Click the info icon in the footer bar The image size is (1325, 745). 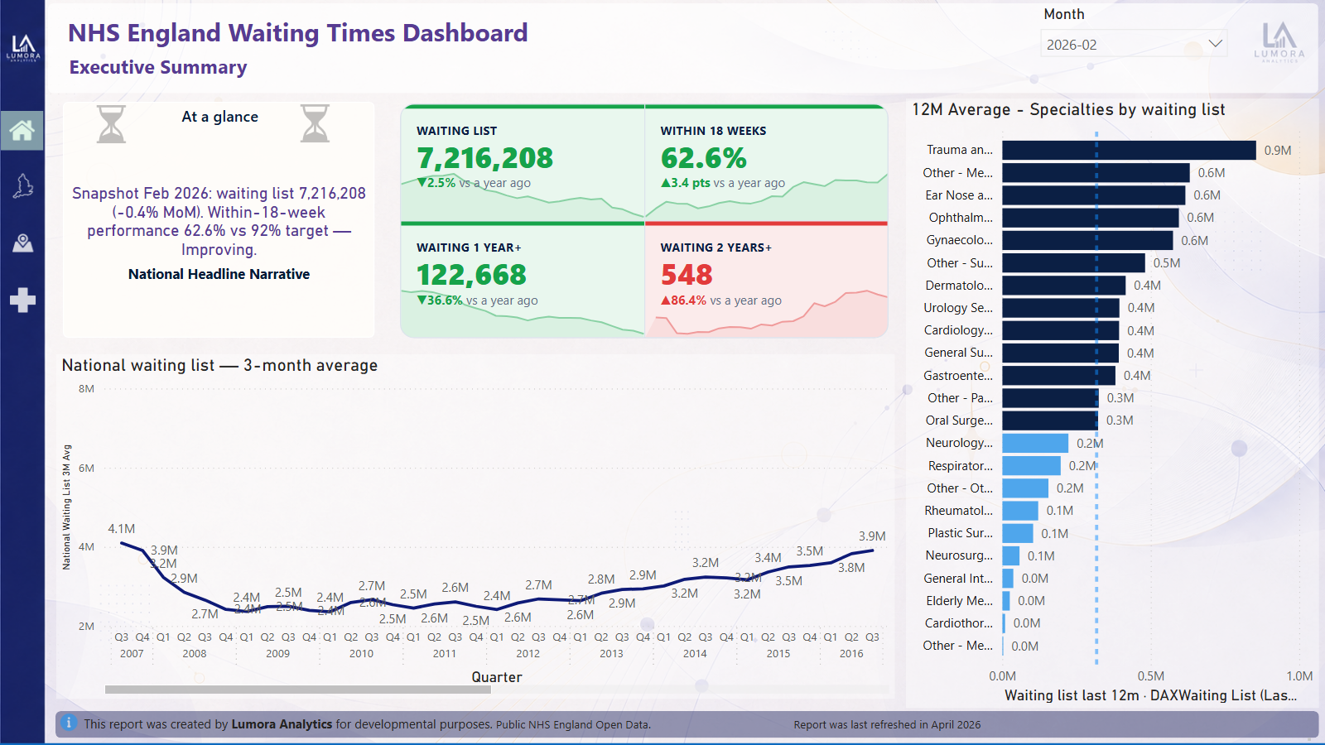(70, 723)
